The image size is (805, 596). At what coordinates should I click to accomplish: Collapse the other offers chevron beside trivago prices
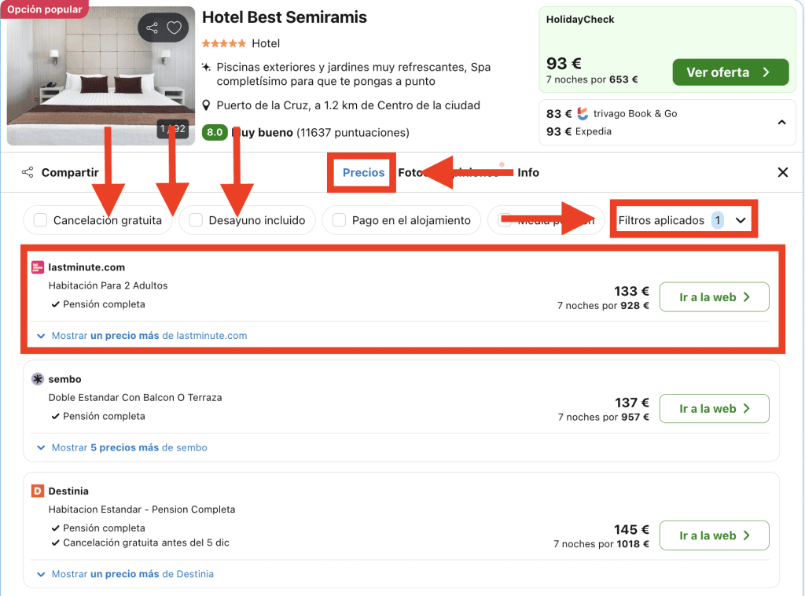pos(781,123)
